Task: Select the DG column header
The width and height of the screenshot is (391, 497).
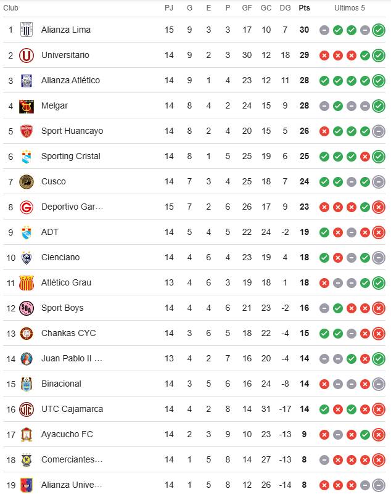Action: point(285,8)
